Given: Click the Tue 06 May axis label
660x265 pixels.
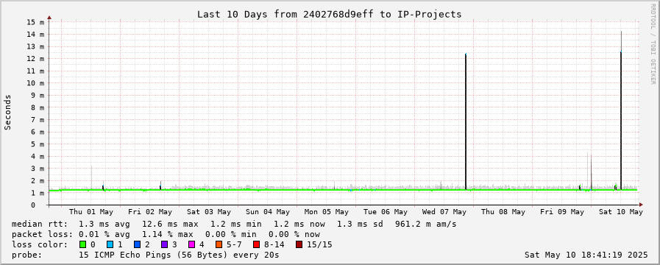Looking at the screenshot, I should pos(385,212).
